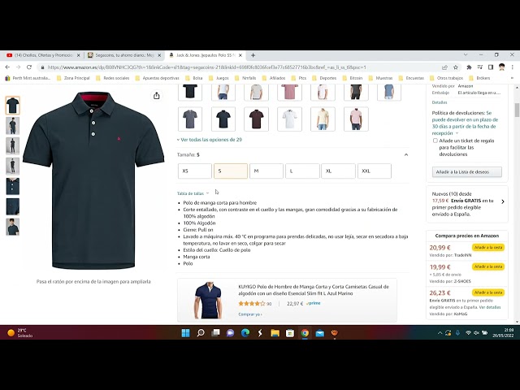Go back with browser back arrow
Screen dimensions: 520x390
7,67
